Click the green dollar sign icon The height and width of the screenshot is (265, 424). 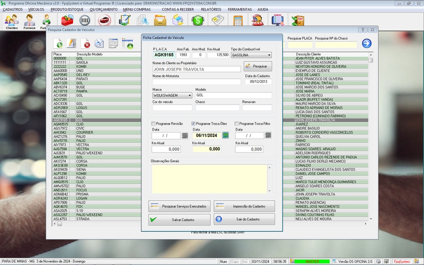point(198,21)
